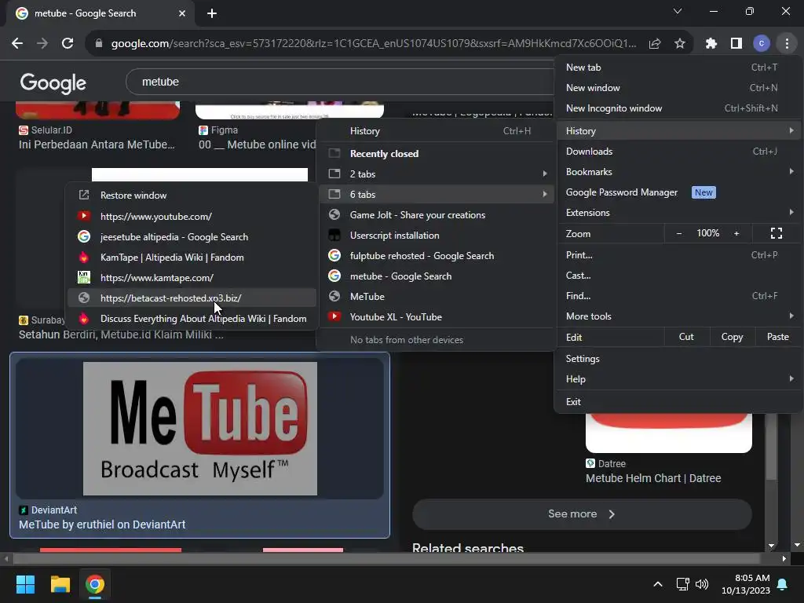Click the Google search box with metube
Viewport: 804px width, 603px height.
click(339, 82)
